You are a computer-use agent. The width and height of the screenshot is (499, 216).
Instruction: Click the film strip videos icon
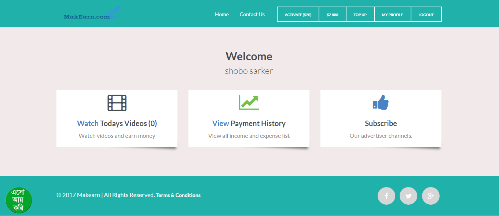coord(117,103)
